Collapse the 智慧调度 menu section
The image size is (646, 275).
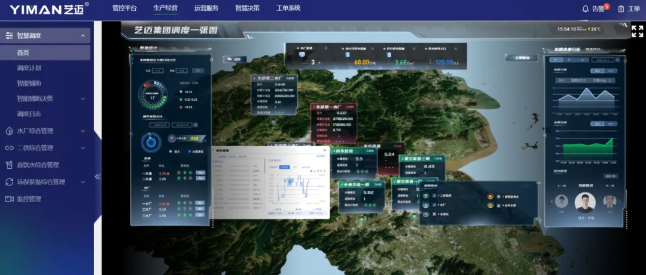(83, 36)
